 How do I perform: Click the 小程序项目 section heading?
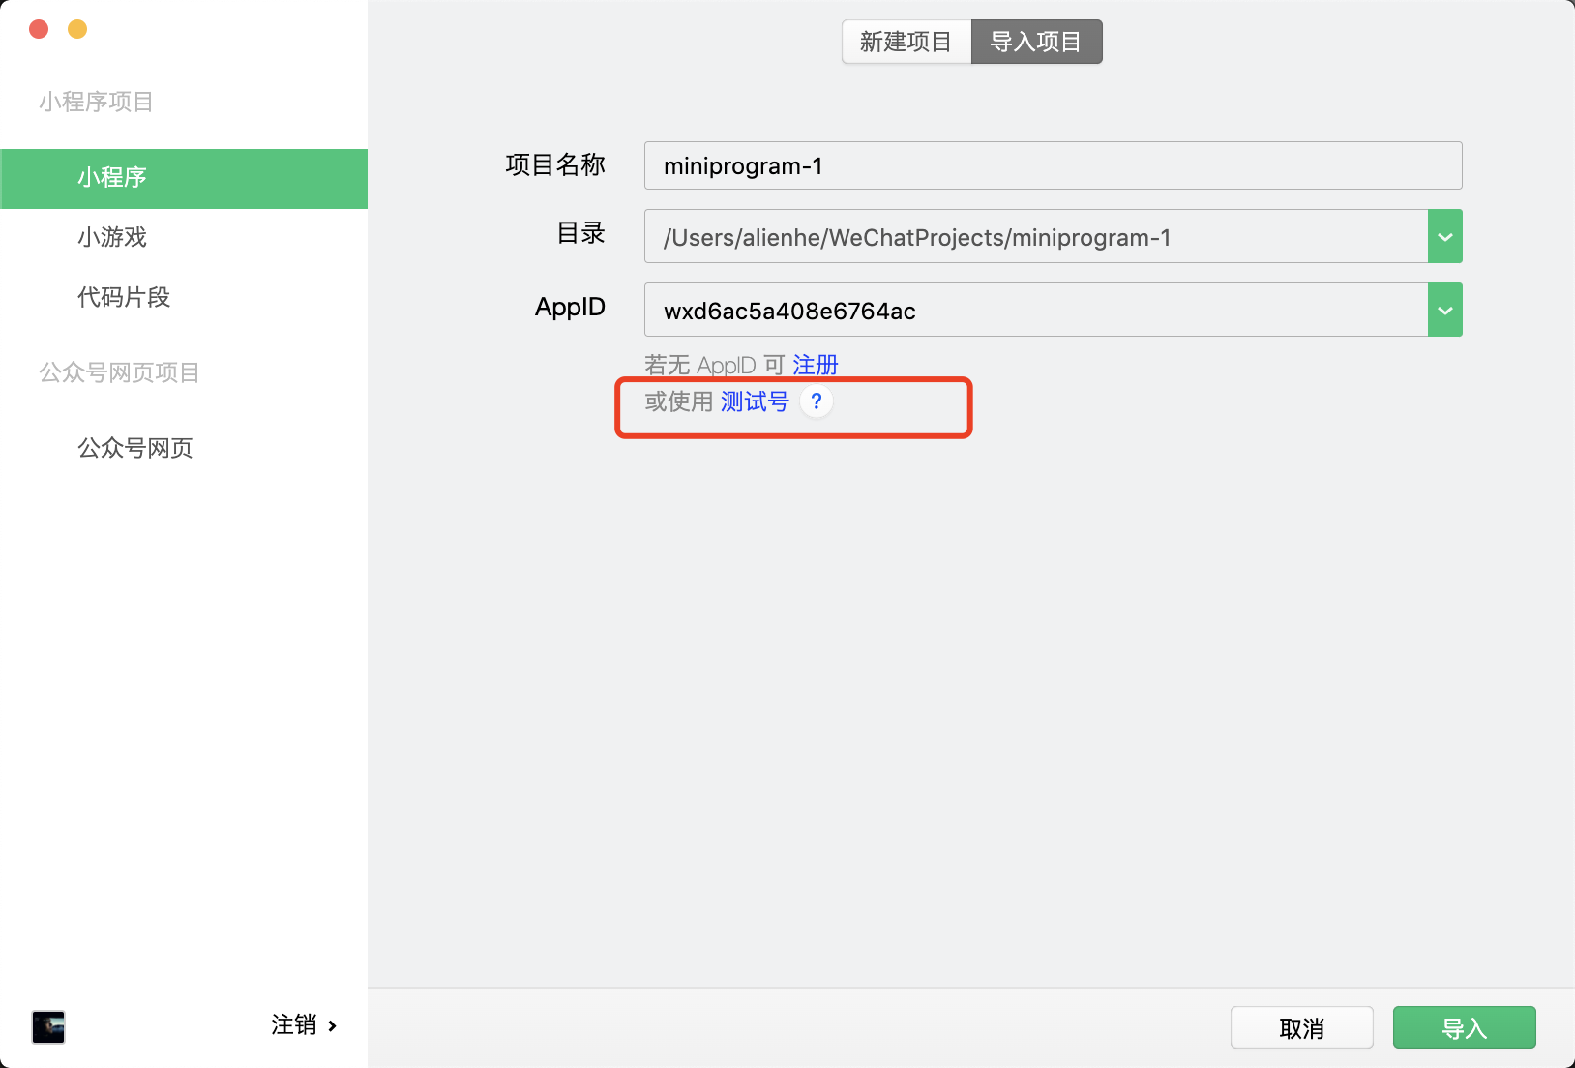point(96,102)
